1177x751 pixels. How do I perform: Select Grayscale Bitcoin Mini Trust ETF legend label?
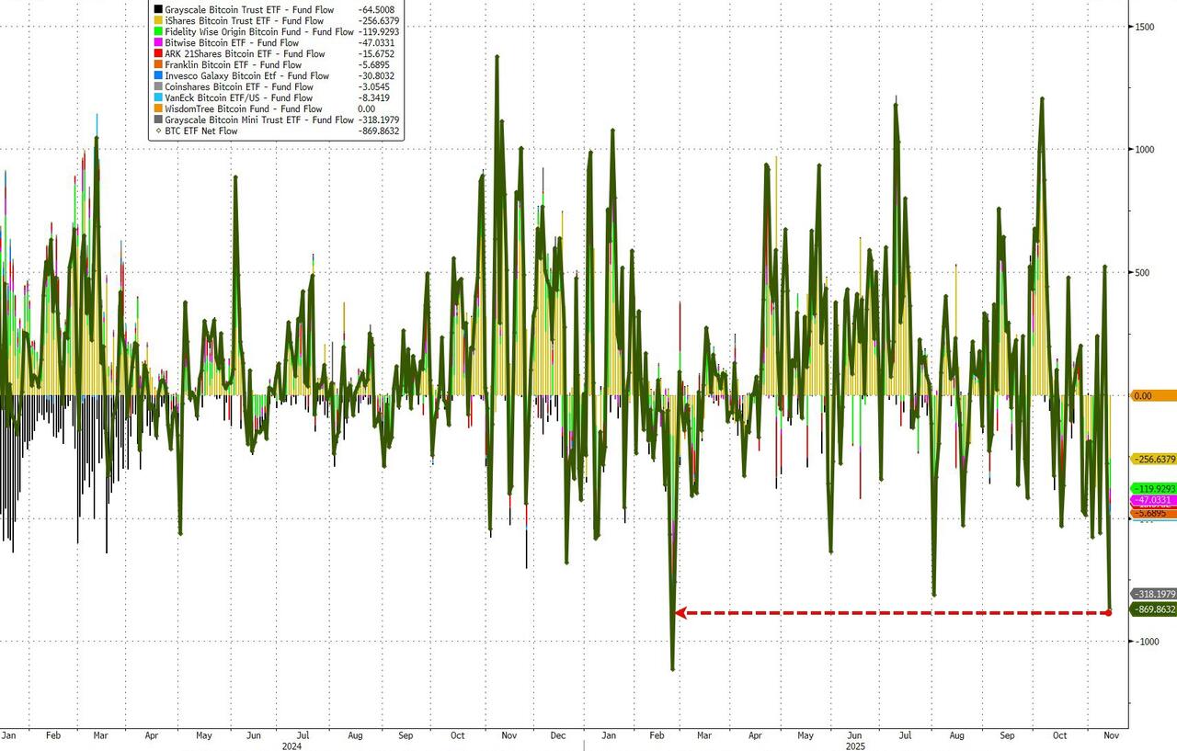point(259,120)
